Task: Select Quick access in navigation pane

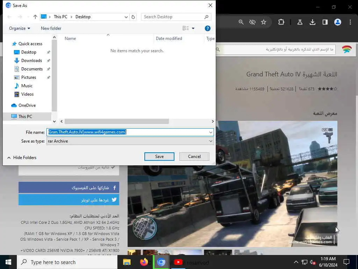Action: [30, 44]
